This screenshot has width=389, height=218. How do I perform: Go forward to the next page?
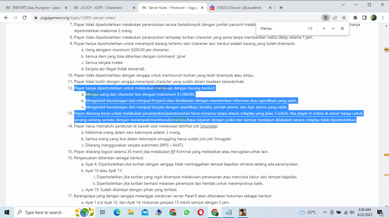15,18
